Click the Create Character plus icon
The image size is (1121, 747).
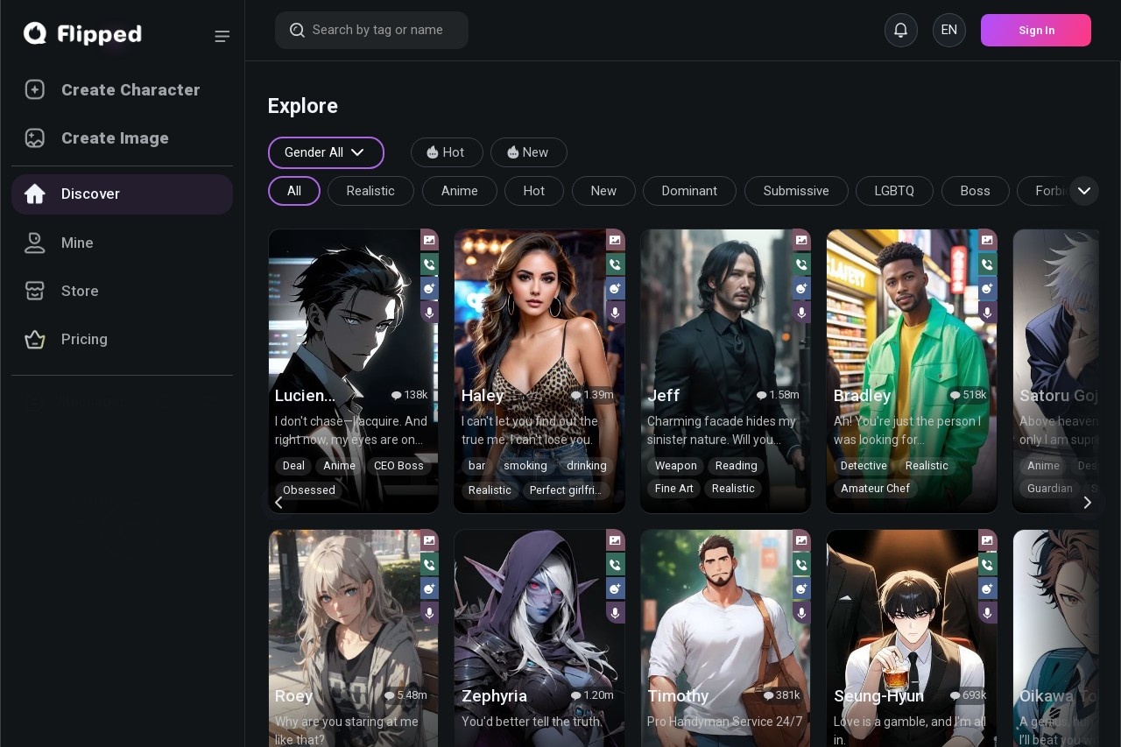click(35, 89)
